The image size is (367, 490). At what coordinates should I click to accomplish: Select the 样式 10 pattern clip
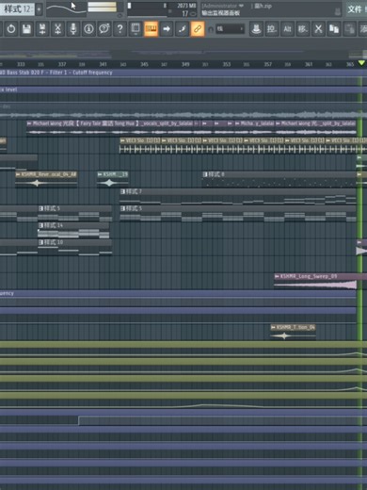click(74, 247)
